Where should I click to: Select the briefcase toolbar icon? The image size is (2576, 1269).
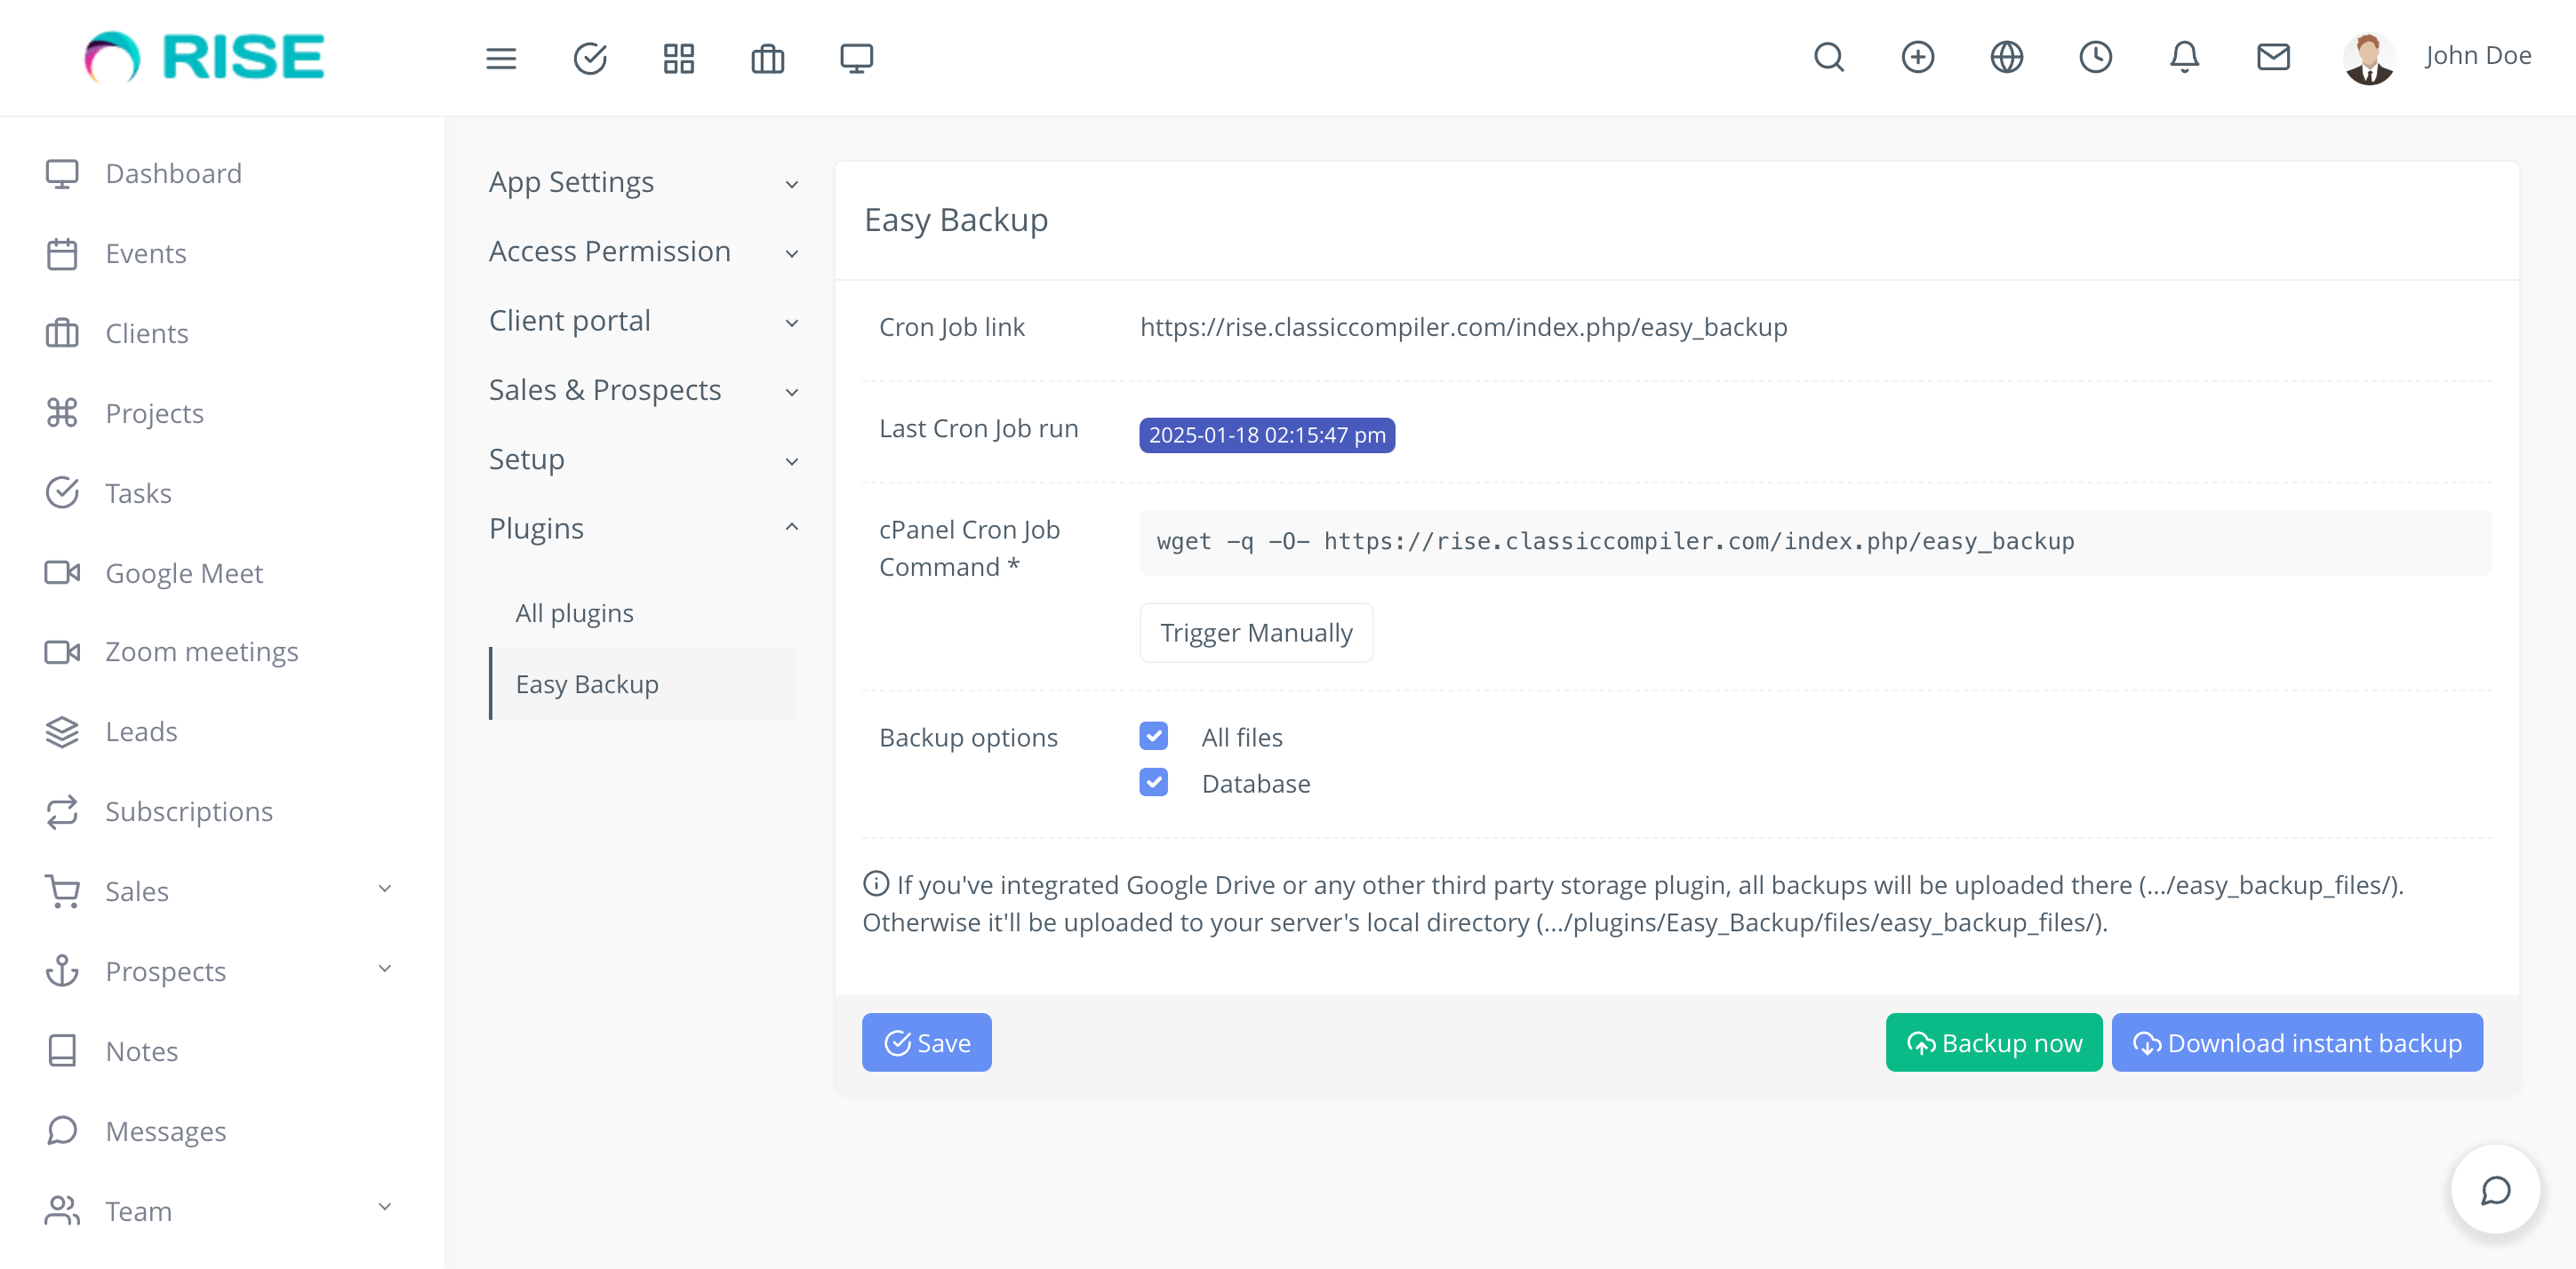coord(767,59)
